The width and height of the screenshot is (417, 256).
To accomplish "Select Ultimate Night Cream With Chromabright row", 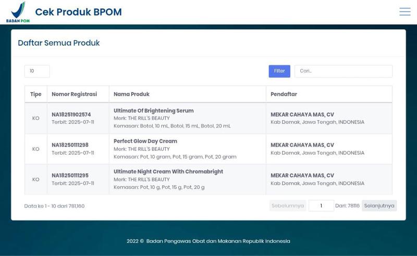I will pos(168,172).
